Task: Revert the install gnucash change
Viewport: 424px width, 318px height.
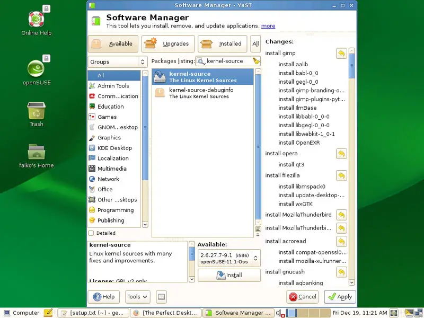Action: (341, 272)
